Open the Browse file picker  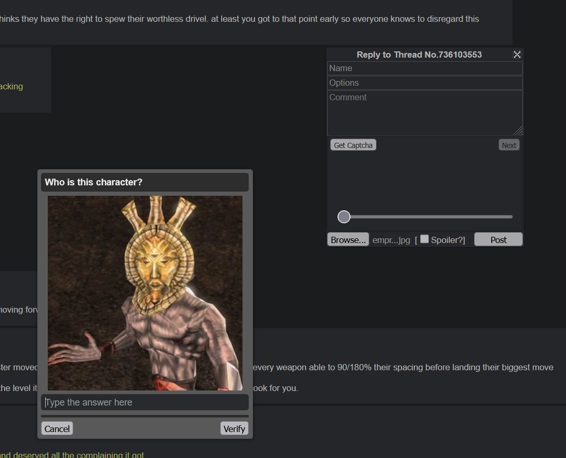(348, 240)
